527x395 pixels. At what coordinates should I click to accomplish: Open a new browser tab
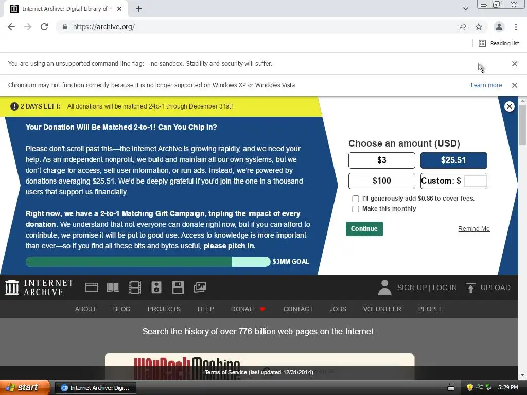coord(139,9)
